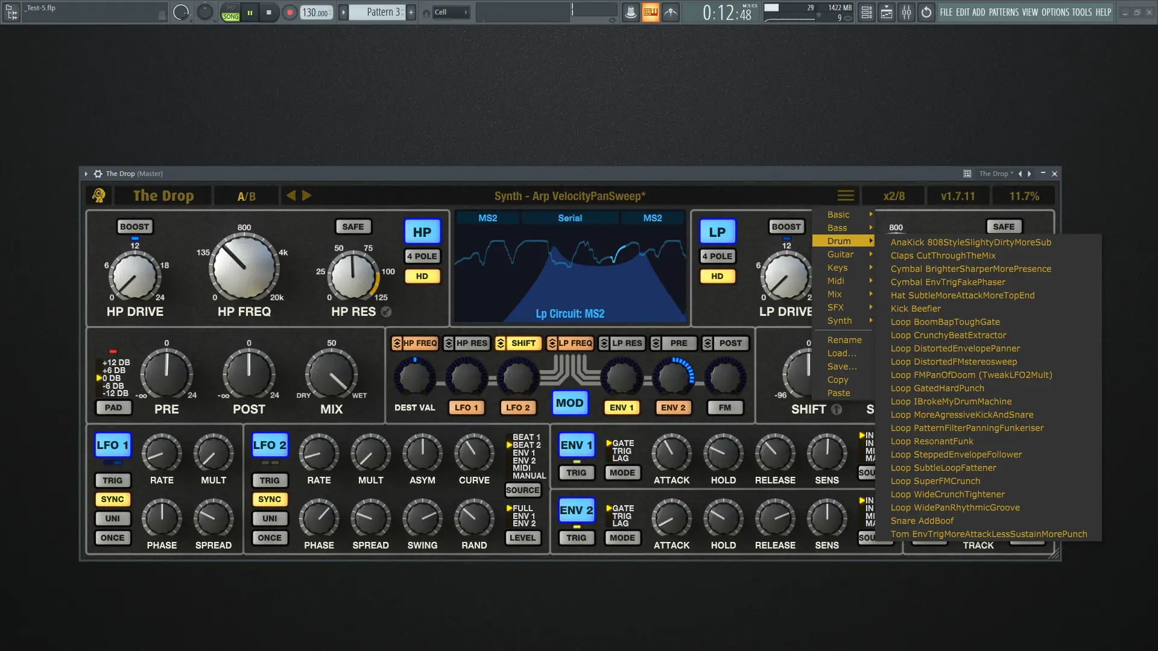1158x651 pixels.
Task: Select the previous preset arrow
Action: coord(291,195)
